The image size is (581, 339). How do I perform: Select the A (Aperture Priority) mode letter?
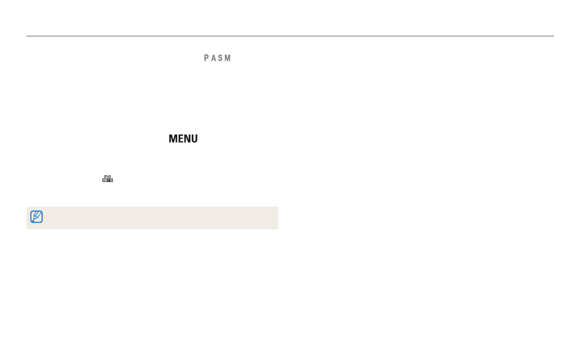[x=213, y=58]
